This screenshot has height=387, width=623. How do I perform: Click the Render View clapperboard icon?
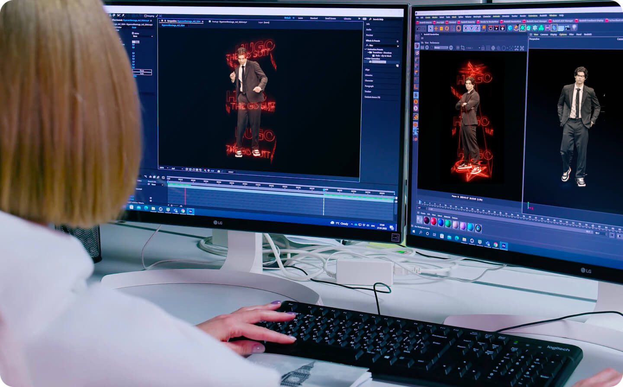[x=490, y=28]
